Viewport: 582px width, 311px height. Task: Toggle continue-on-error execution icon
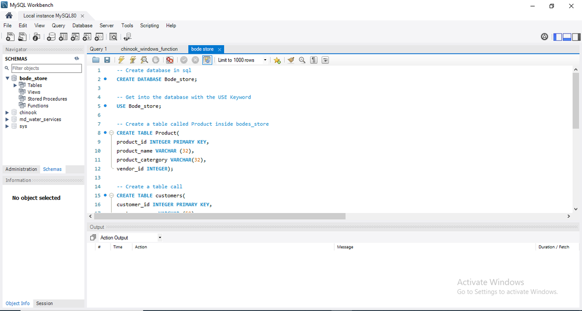point(169,60)
